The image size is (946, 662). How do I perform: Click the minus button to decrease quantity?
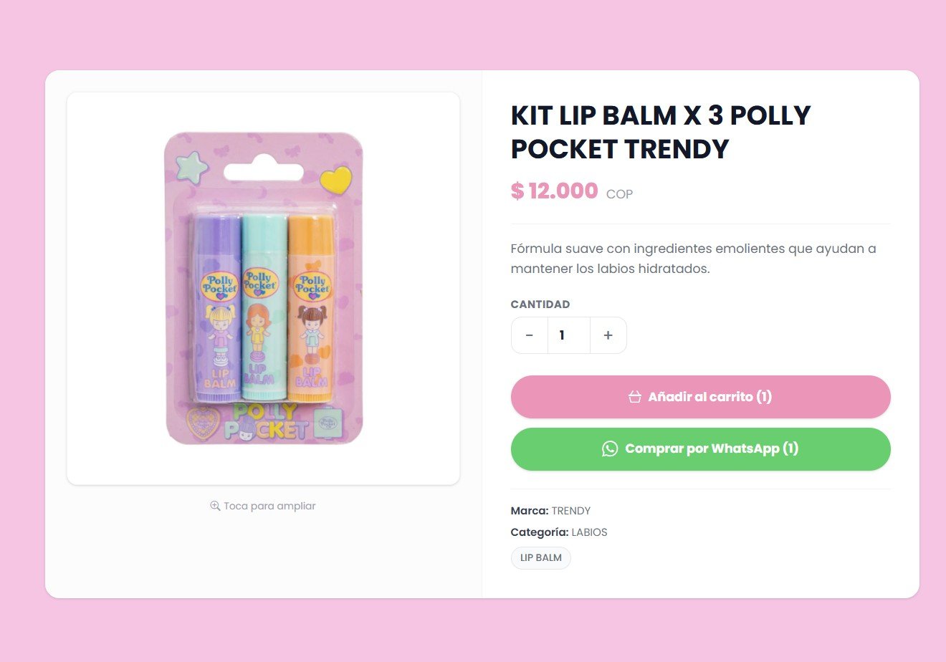click(530, 335)
